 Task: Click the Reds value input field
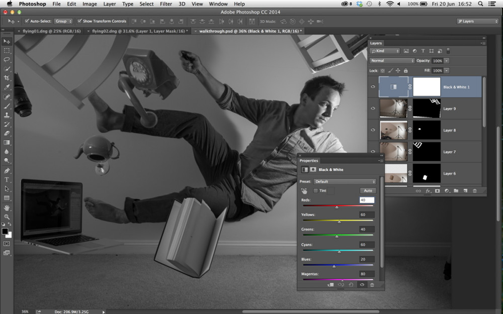[367, 200]
